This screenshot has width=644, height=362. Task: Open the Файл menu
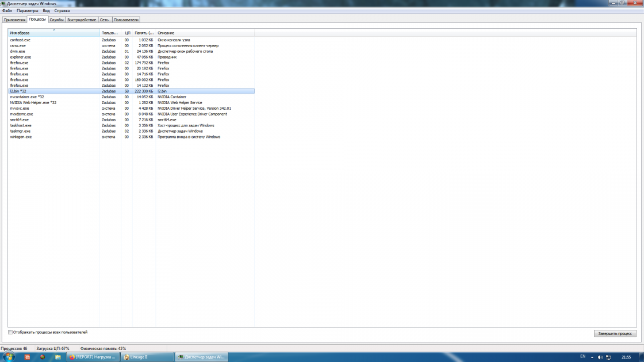pos(7,10)
